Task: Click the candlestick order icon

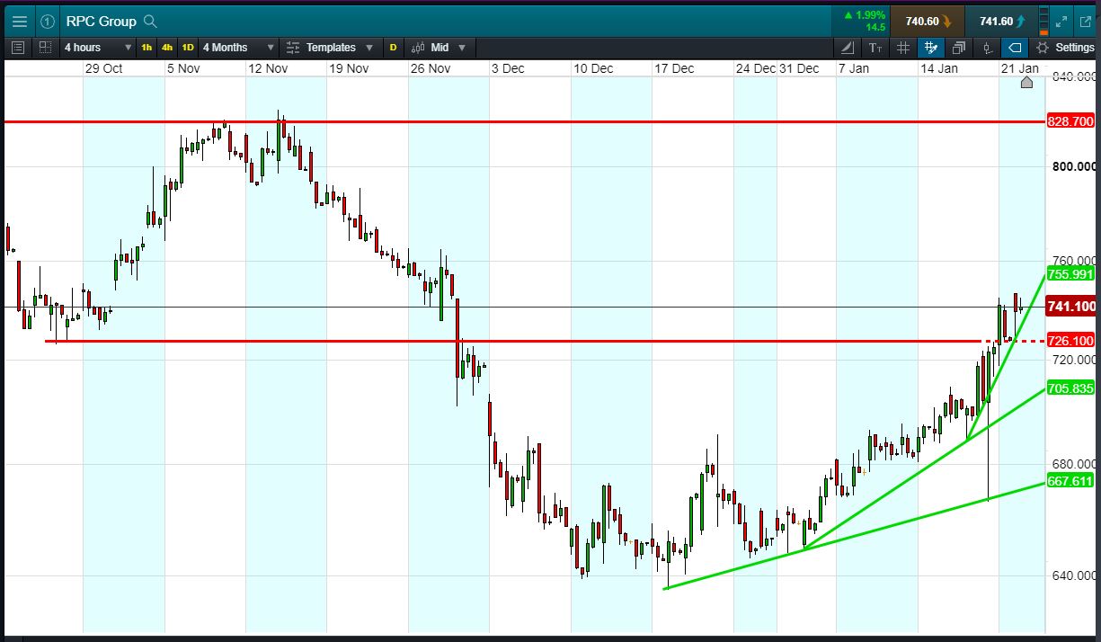Action: pos(987,48)
